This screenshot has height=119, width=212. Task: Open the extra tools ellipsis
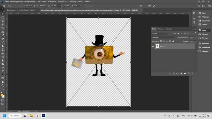3,89
